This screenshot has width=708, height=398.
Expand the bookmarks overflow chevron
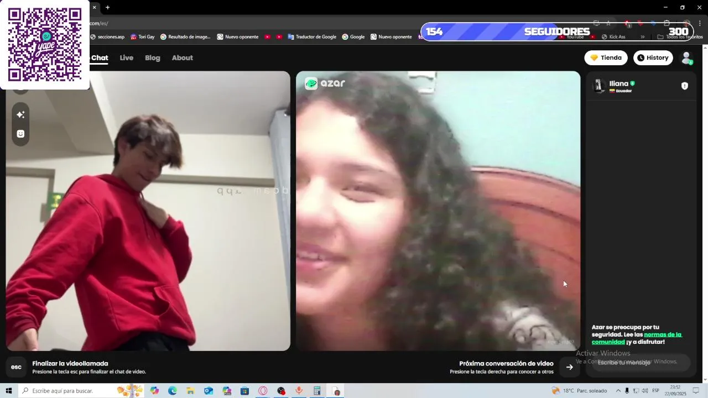point(642,37)
